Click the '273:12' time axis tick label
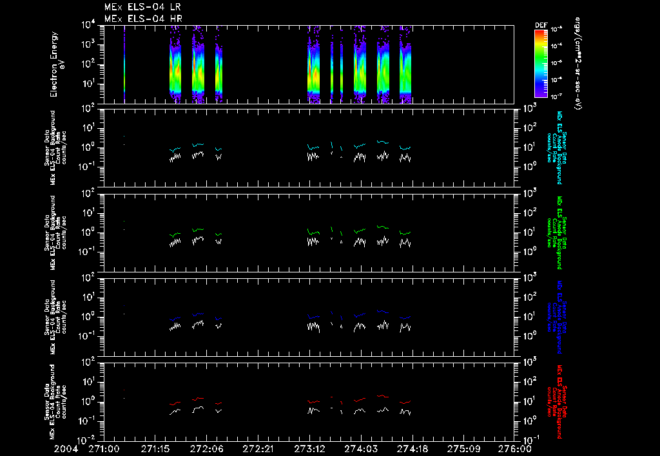 coord(310,449)
